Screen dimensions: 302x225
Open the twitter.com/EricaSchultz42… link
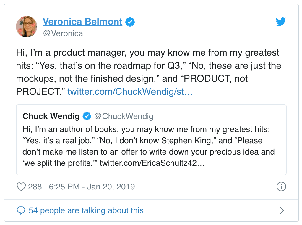[152, 163]
